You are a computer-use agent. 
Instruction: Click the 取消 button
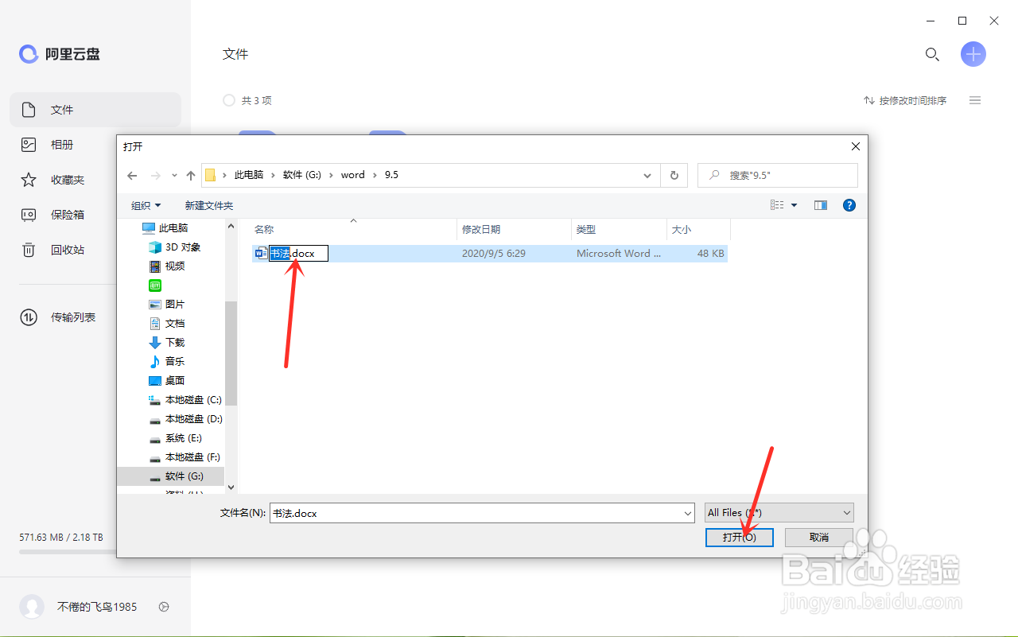[x=819, y=538]
